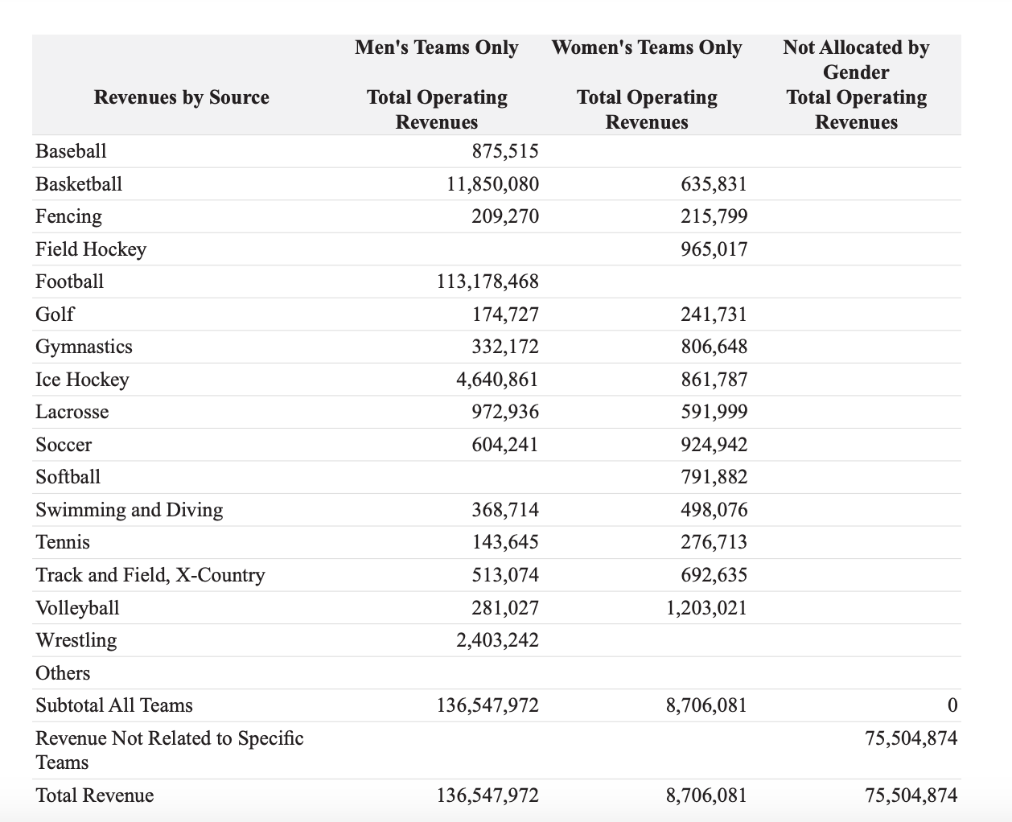Click the Ice Hockey row label
This screenshot has width=1012, height=822.
(82, 380)
